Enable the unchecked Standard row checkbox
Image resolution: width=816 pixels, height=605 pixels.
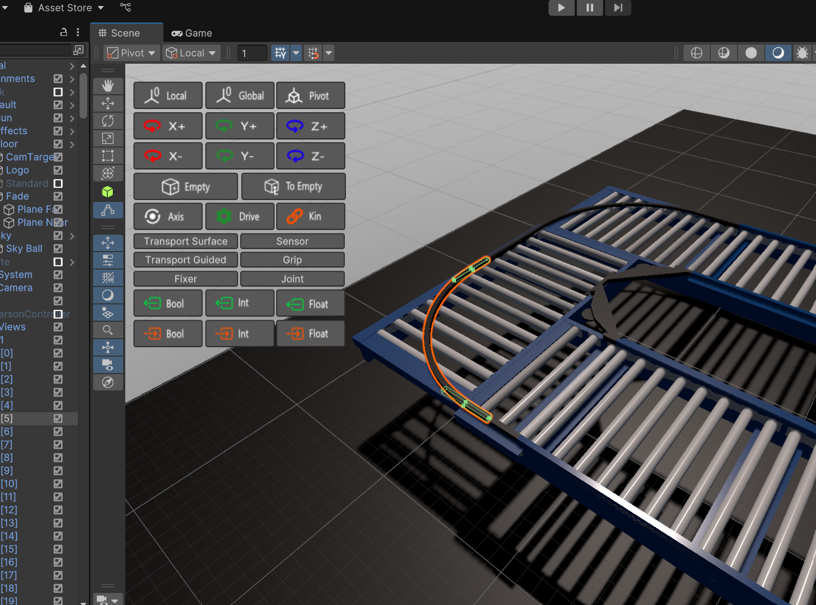click(58, 184)
